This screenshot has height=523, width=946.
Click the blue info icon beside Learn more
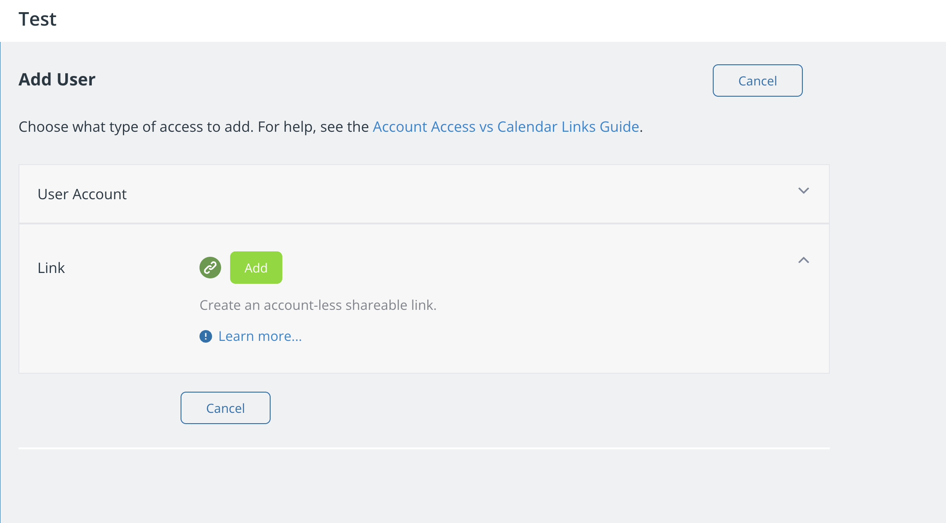pyautogui.click(x=206, y=336)
